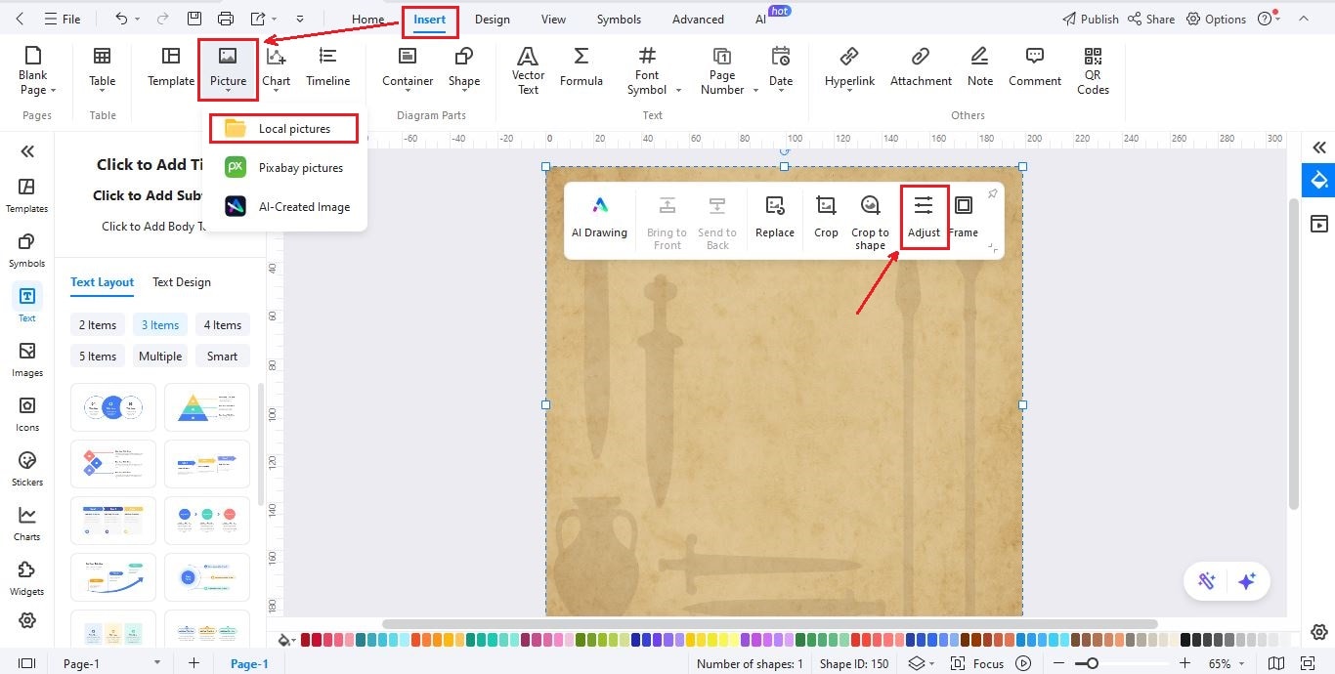
Task: Open Images panel in left sidebar
Action: tap(26, 358)
